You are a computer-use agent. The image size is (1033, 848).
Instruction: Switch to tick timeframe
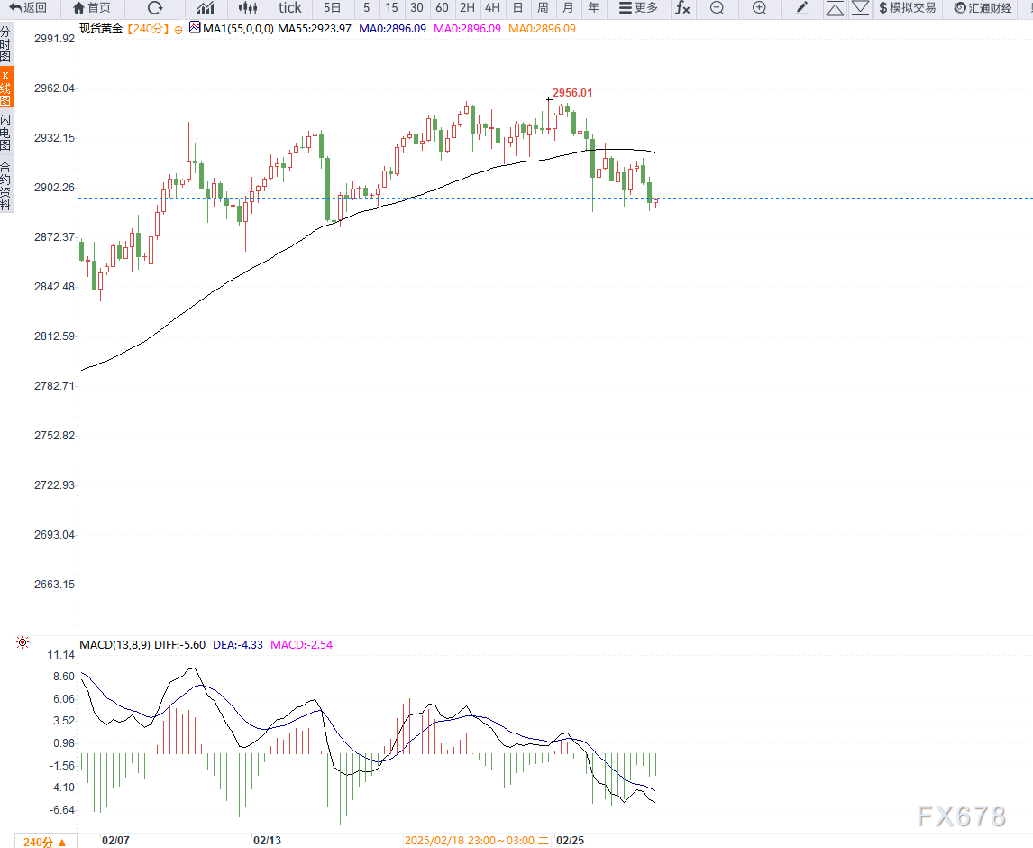point(290,8)
